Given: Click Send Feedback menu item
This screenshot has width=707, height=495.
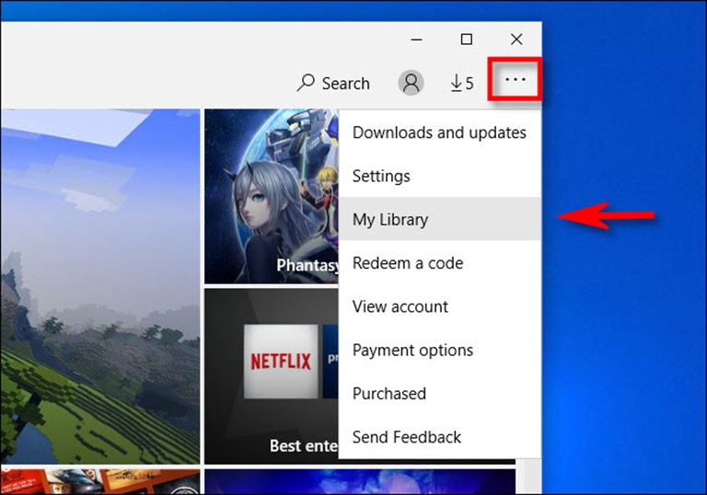Looking at the screenshot, I should coord(407,437).
